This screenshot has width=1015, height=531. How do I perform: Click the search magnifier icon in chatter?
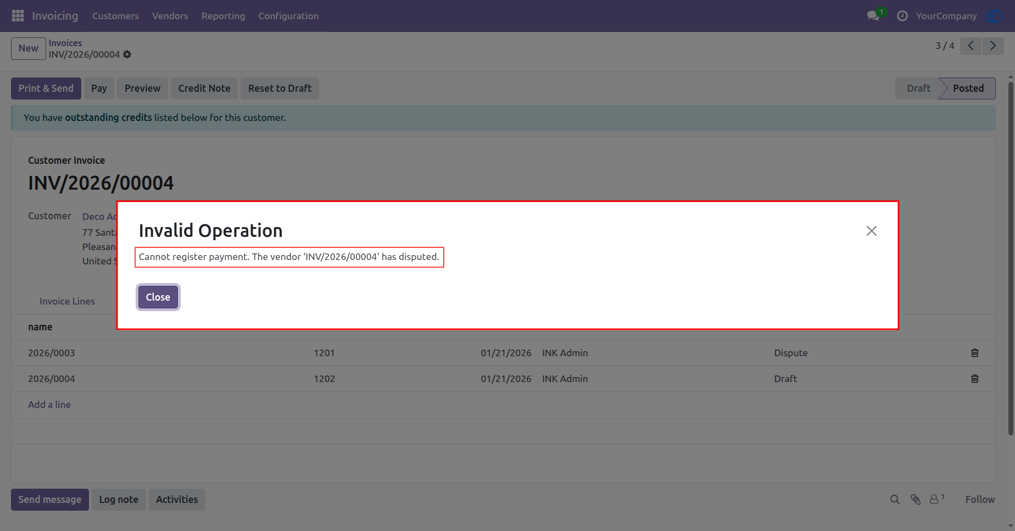click(x=895, y=500)
